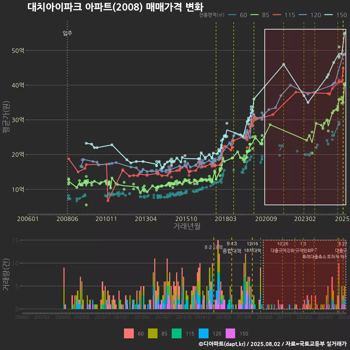
Task: Click the 9·13 종합대책 policy annotation
Action: pyautogui.click(x=232, y=247)
